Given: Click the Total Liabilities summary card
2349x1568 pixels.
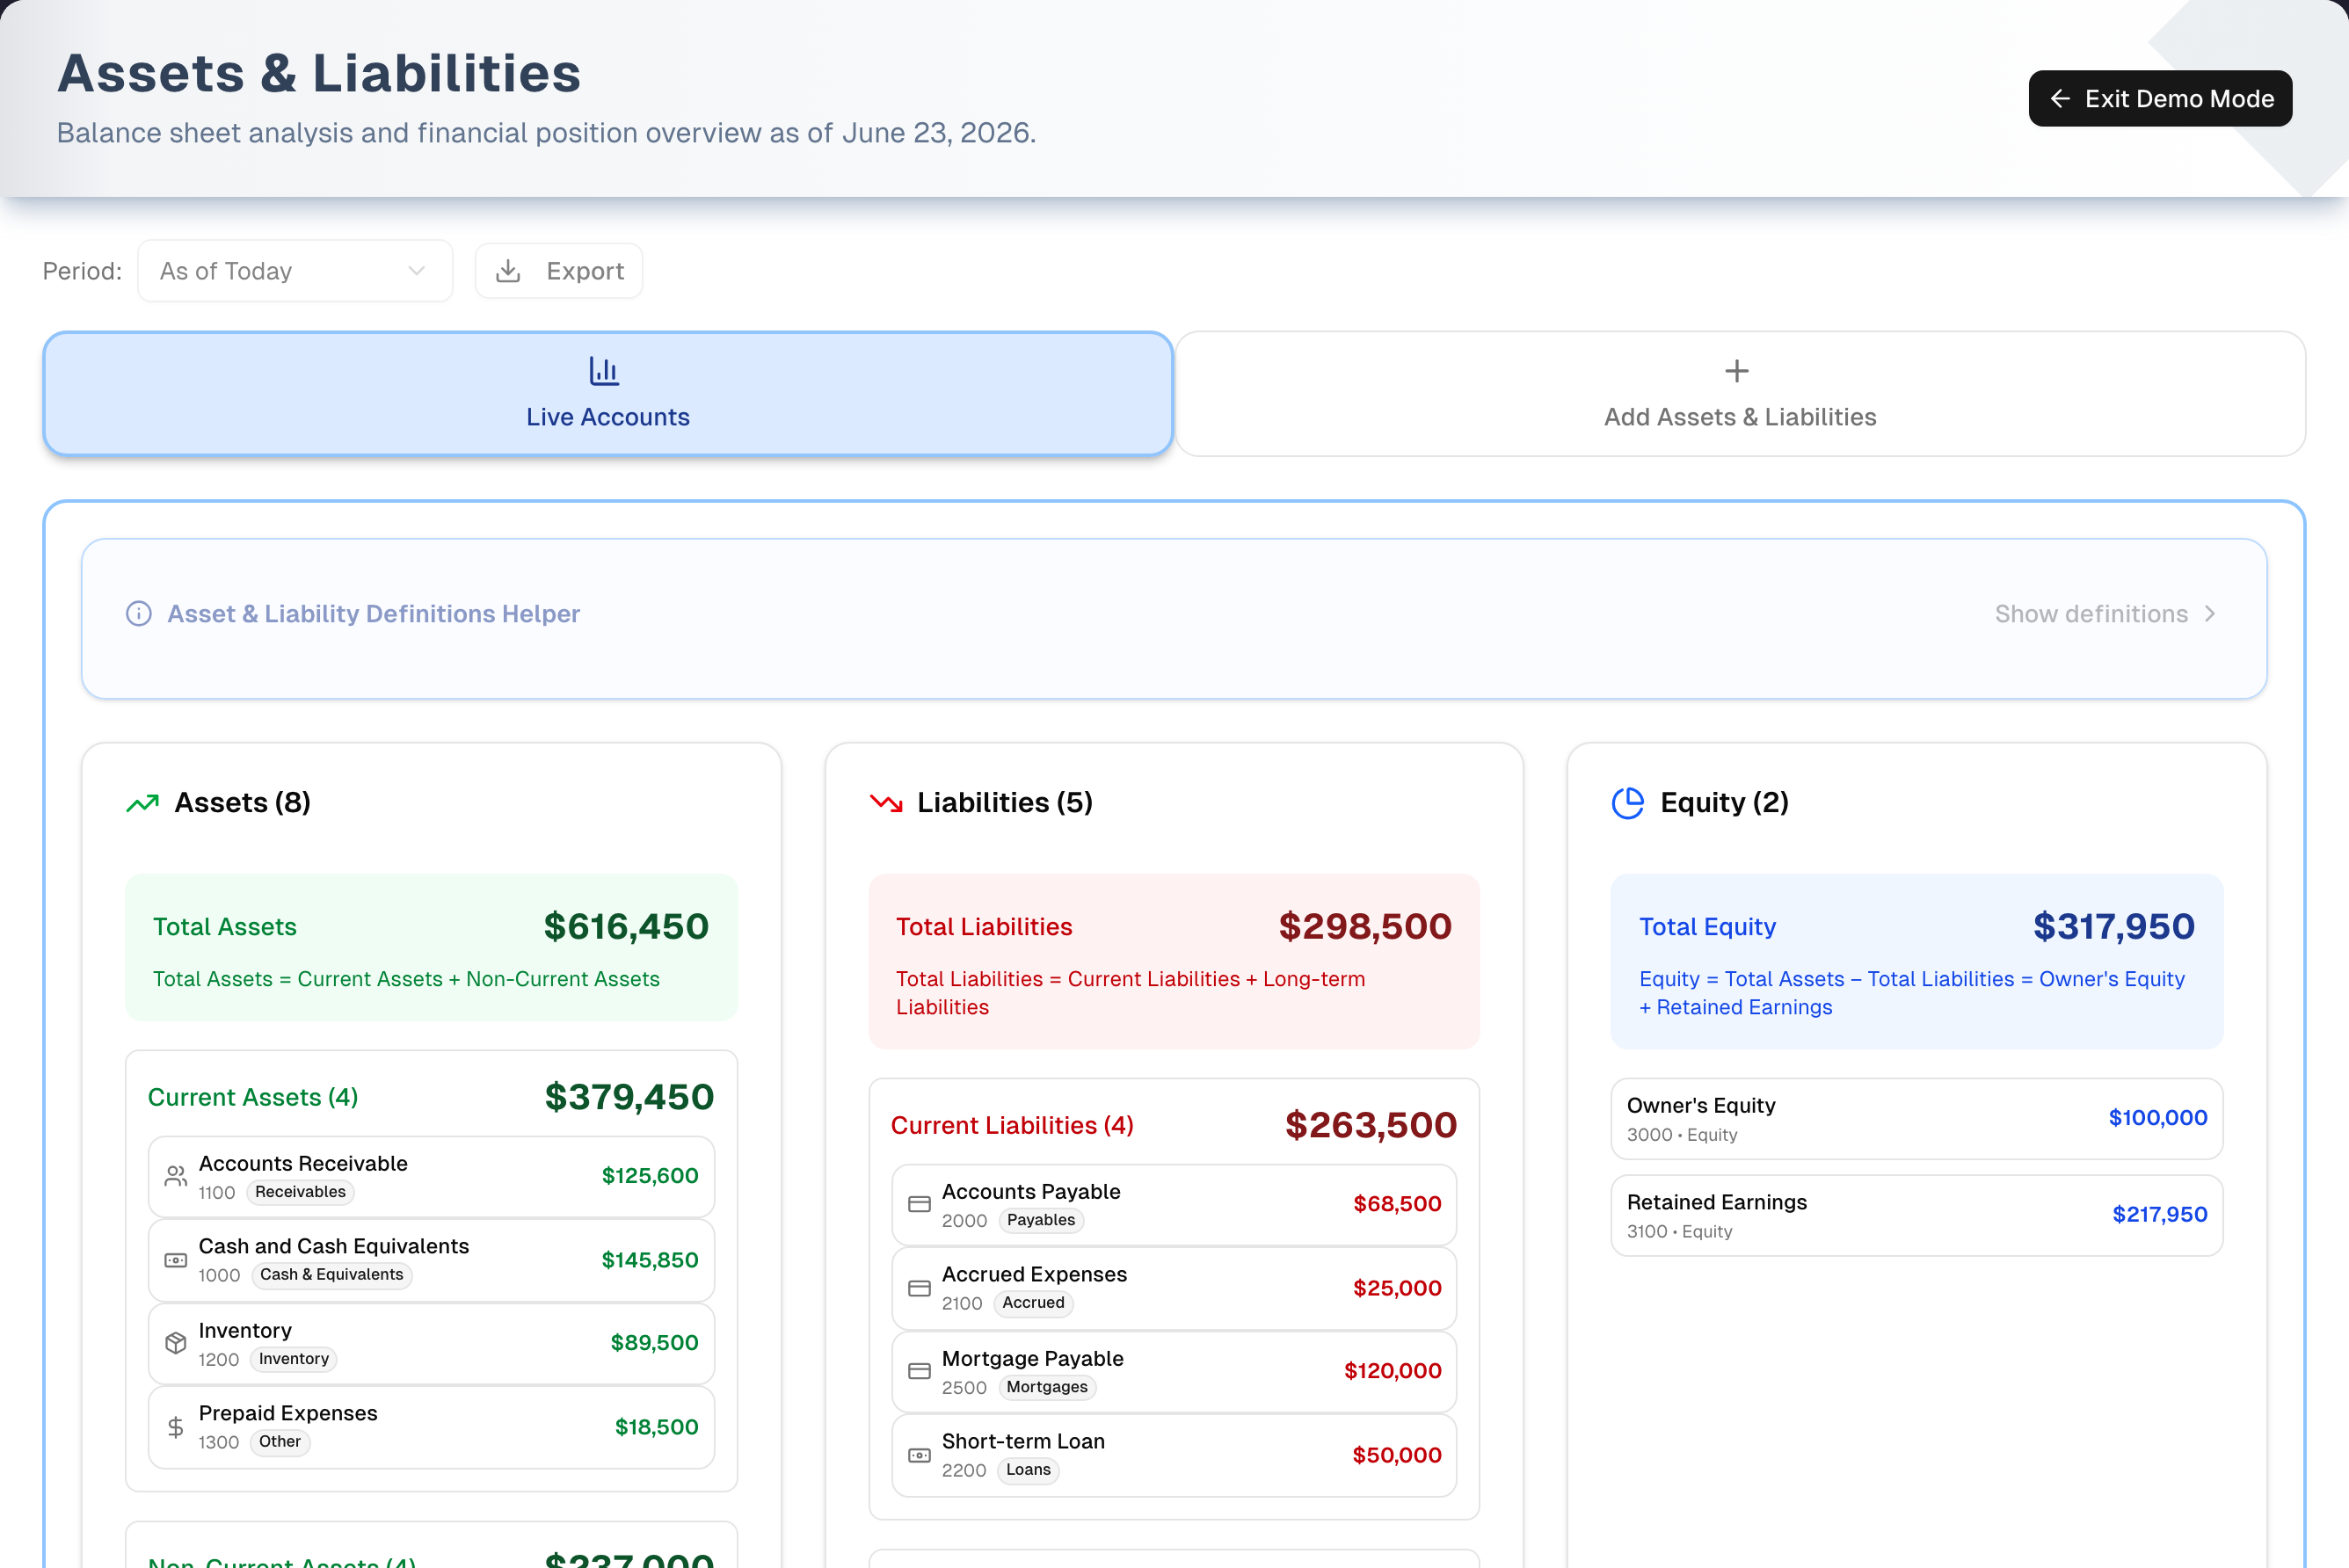Looking at the screenshot, I should [x=1174, y=961].
